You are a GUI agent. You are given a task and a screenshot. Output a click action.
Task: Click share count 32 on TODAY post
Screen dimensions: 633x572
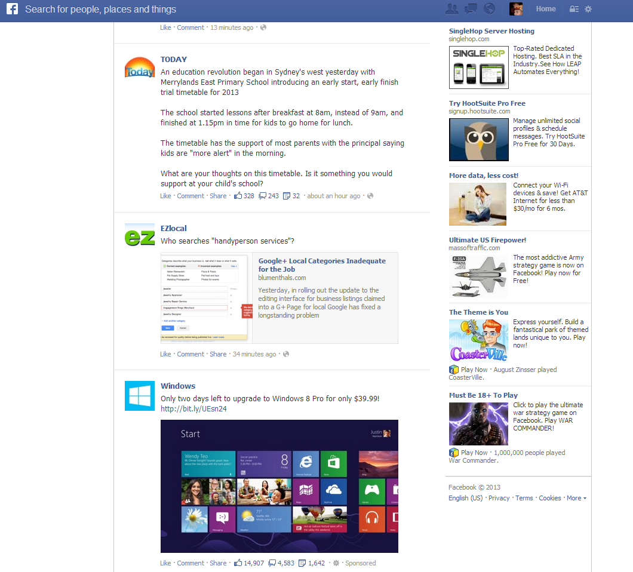291,196
